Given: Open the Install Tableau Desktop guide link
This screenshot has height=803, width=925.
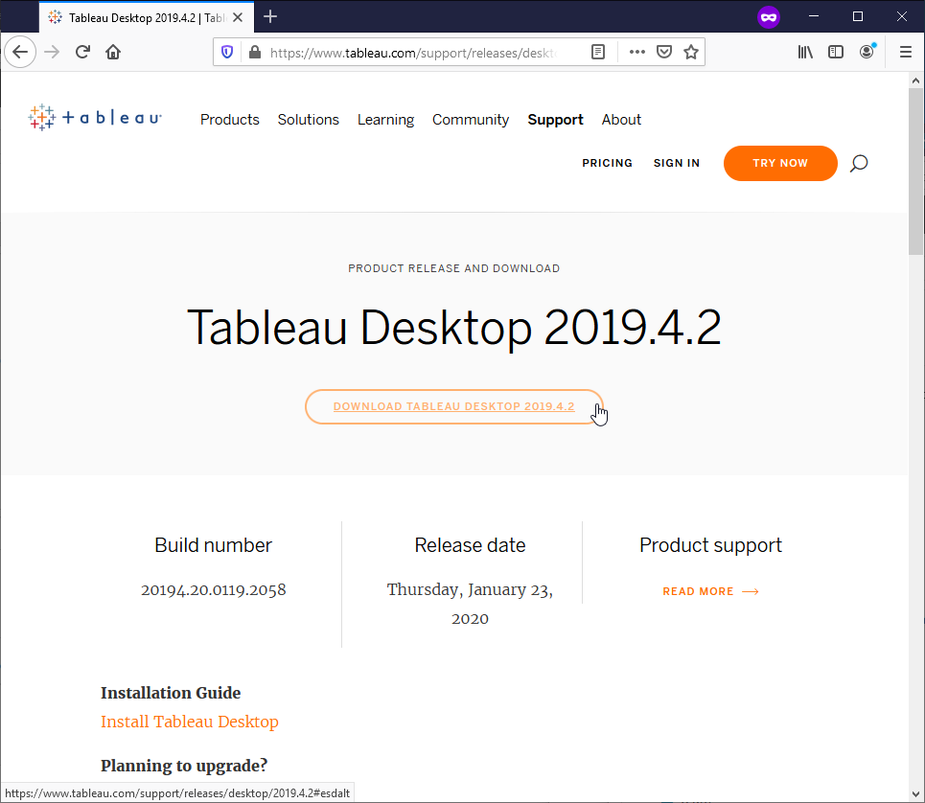Looking at the screenshot, I should click(x=190, y=722).
